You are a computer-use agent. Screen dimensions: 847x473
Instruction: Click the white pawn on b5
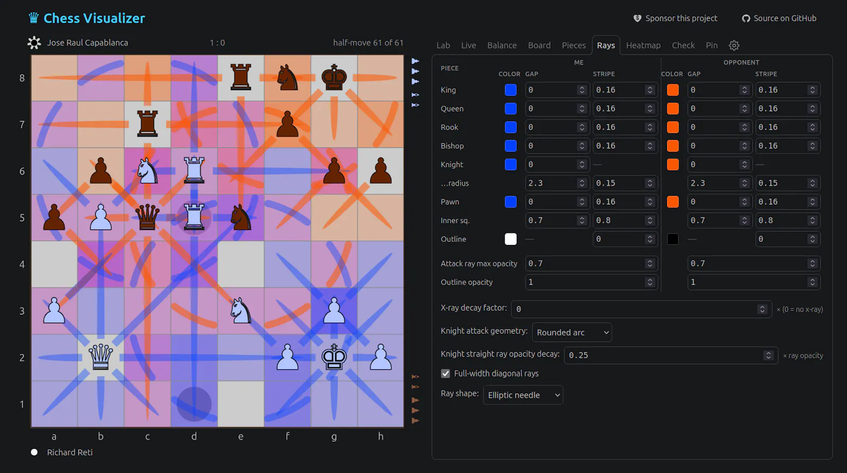coord(101,217)
